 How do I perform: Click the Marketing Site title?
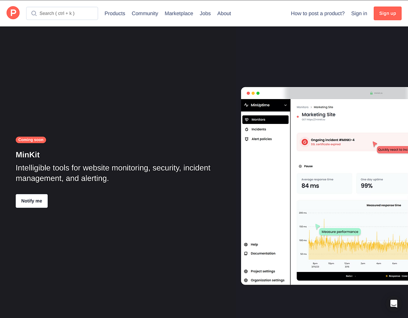click(x=318, y=115)
